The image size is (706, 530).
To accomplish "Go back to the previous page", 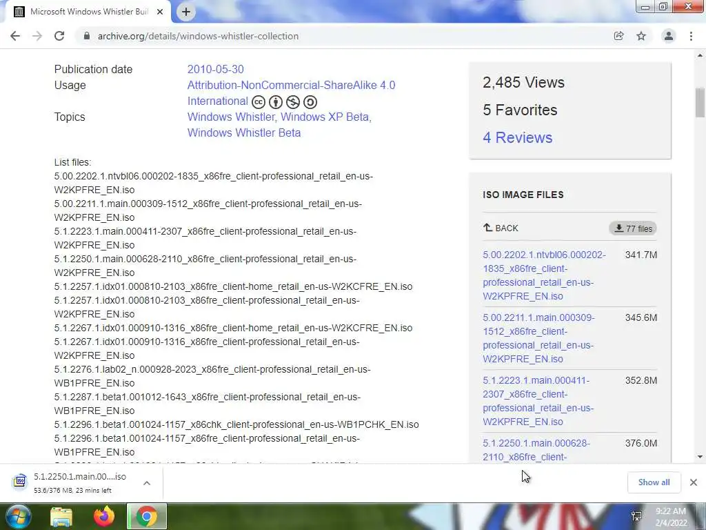I will [15, 36].
